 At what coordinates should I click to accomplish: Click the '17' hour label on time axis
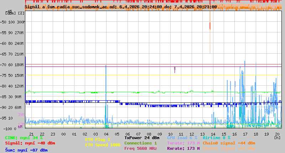(245, 134)
